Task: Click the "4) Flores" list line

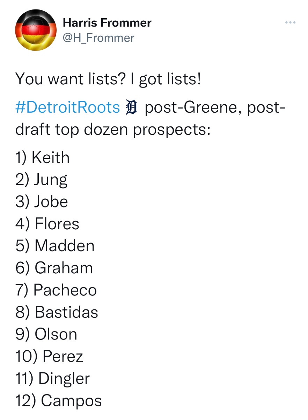Action: pyautogui.click(x=47, y=224)
